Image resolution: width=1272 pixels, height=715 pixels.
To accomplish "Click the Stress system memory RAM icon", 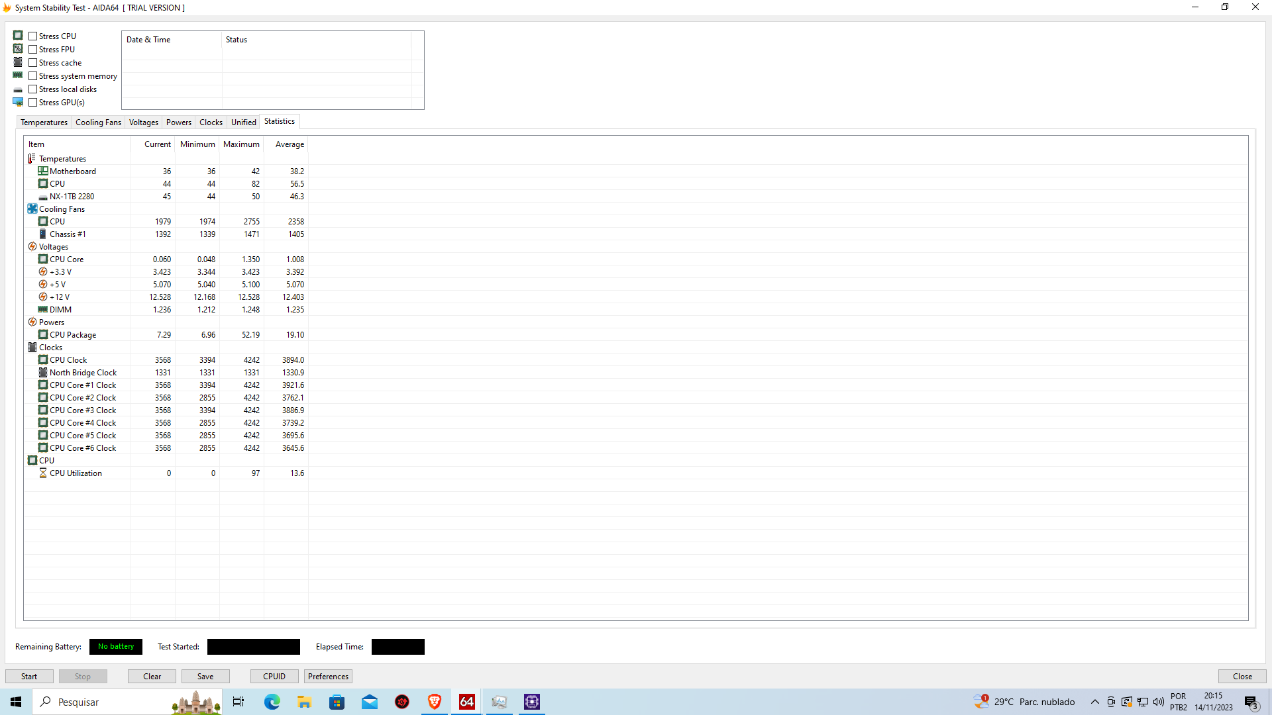I will [x=18, y=75].
